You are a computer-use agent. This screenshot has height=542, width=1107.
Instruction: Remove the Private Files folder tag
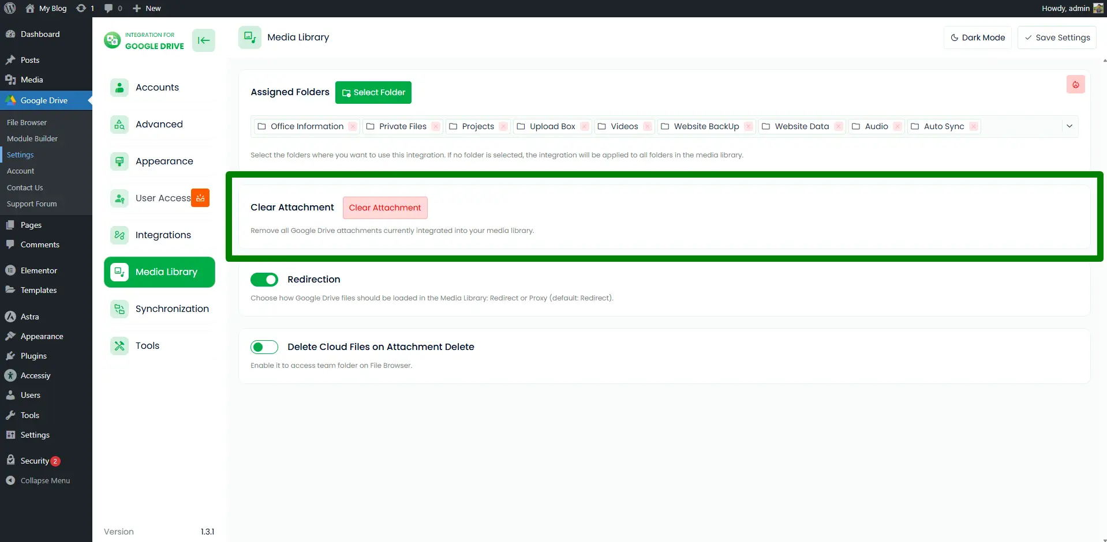436,126
